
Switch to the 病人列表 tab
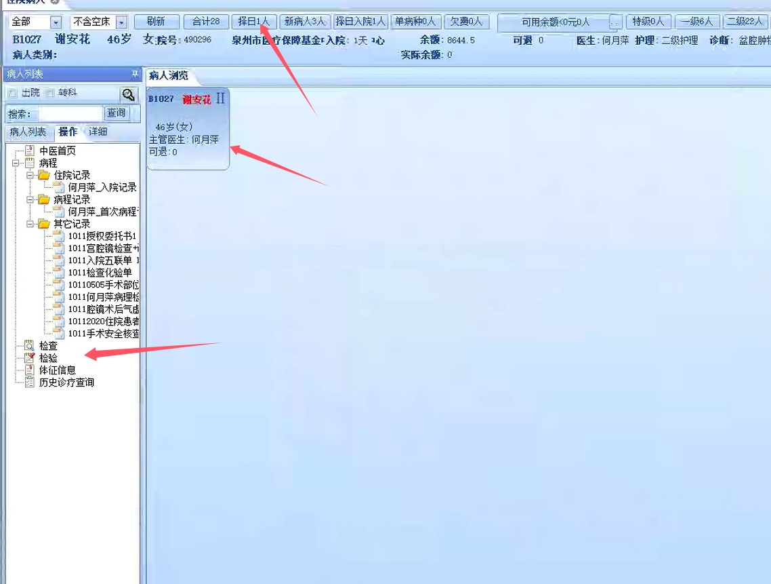pos(28,132)
